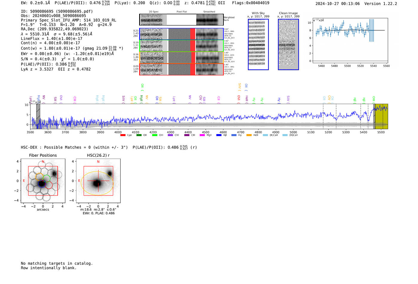Click the P(Lyα): 0.200 header value
The image size is (418, 284).
130,3
